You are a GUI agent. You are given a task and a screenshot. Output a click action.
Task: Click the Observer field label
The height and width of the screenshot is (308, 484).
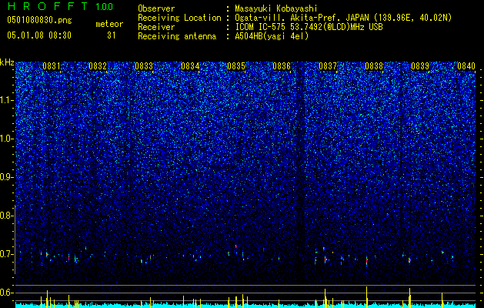[x=156, y=8]
